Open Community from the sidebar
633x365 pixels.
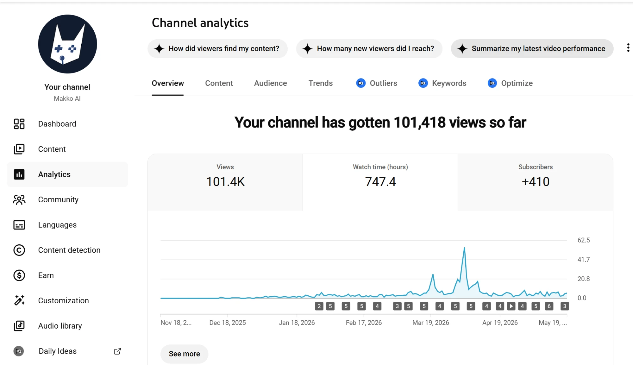[67, 200]
